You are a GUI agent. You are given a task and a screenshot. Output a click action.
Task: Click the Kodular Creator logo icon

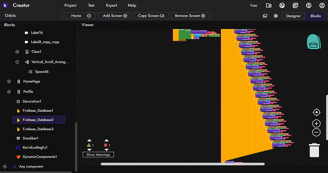tap(5, 5)
